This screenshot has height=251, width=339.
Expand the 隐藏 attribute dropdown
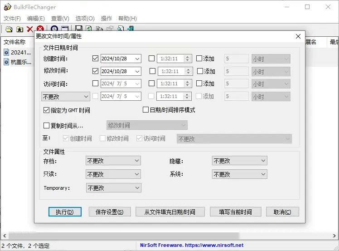point(239,161)
